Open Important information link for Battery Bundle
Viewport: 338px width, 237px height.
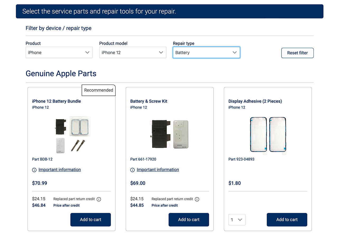tap(60, 170)
